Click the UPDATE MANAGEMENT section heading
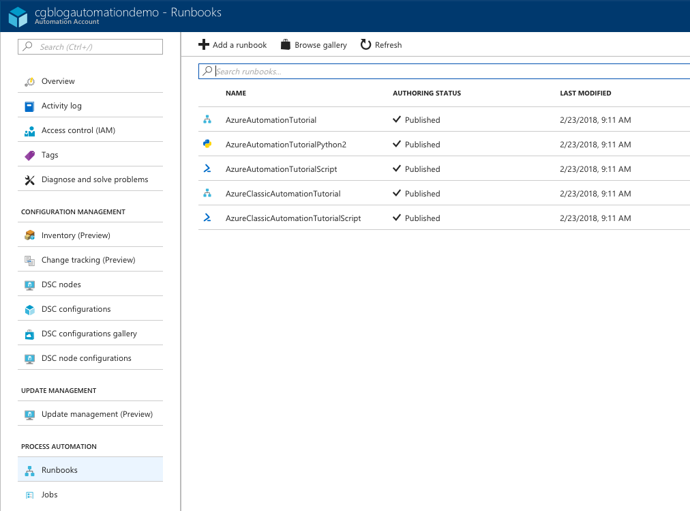This screenshot has width=690, height=511. [x=59, y=391]
